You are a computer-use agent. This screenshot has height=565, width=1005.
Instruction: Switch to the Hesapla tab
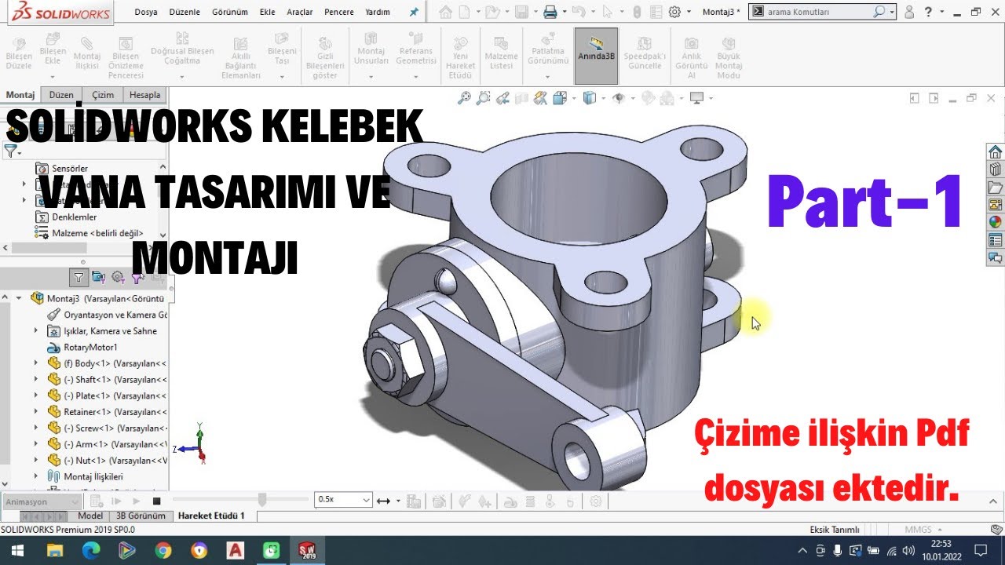144,95
